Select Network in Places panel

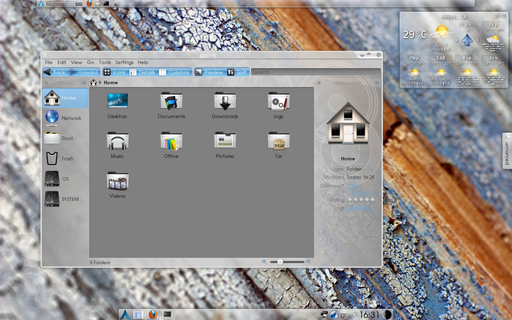pos(65,118)
